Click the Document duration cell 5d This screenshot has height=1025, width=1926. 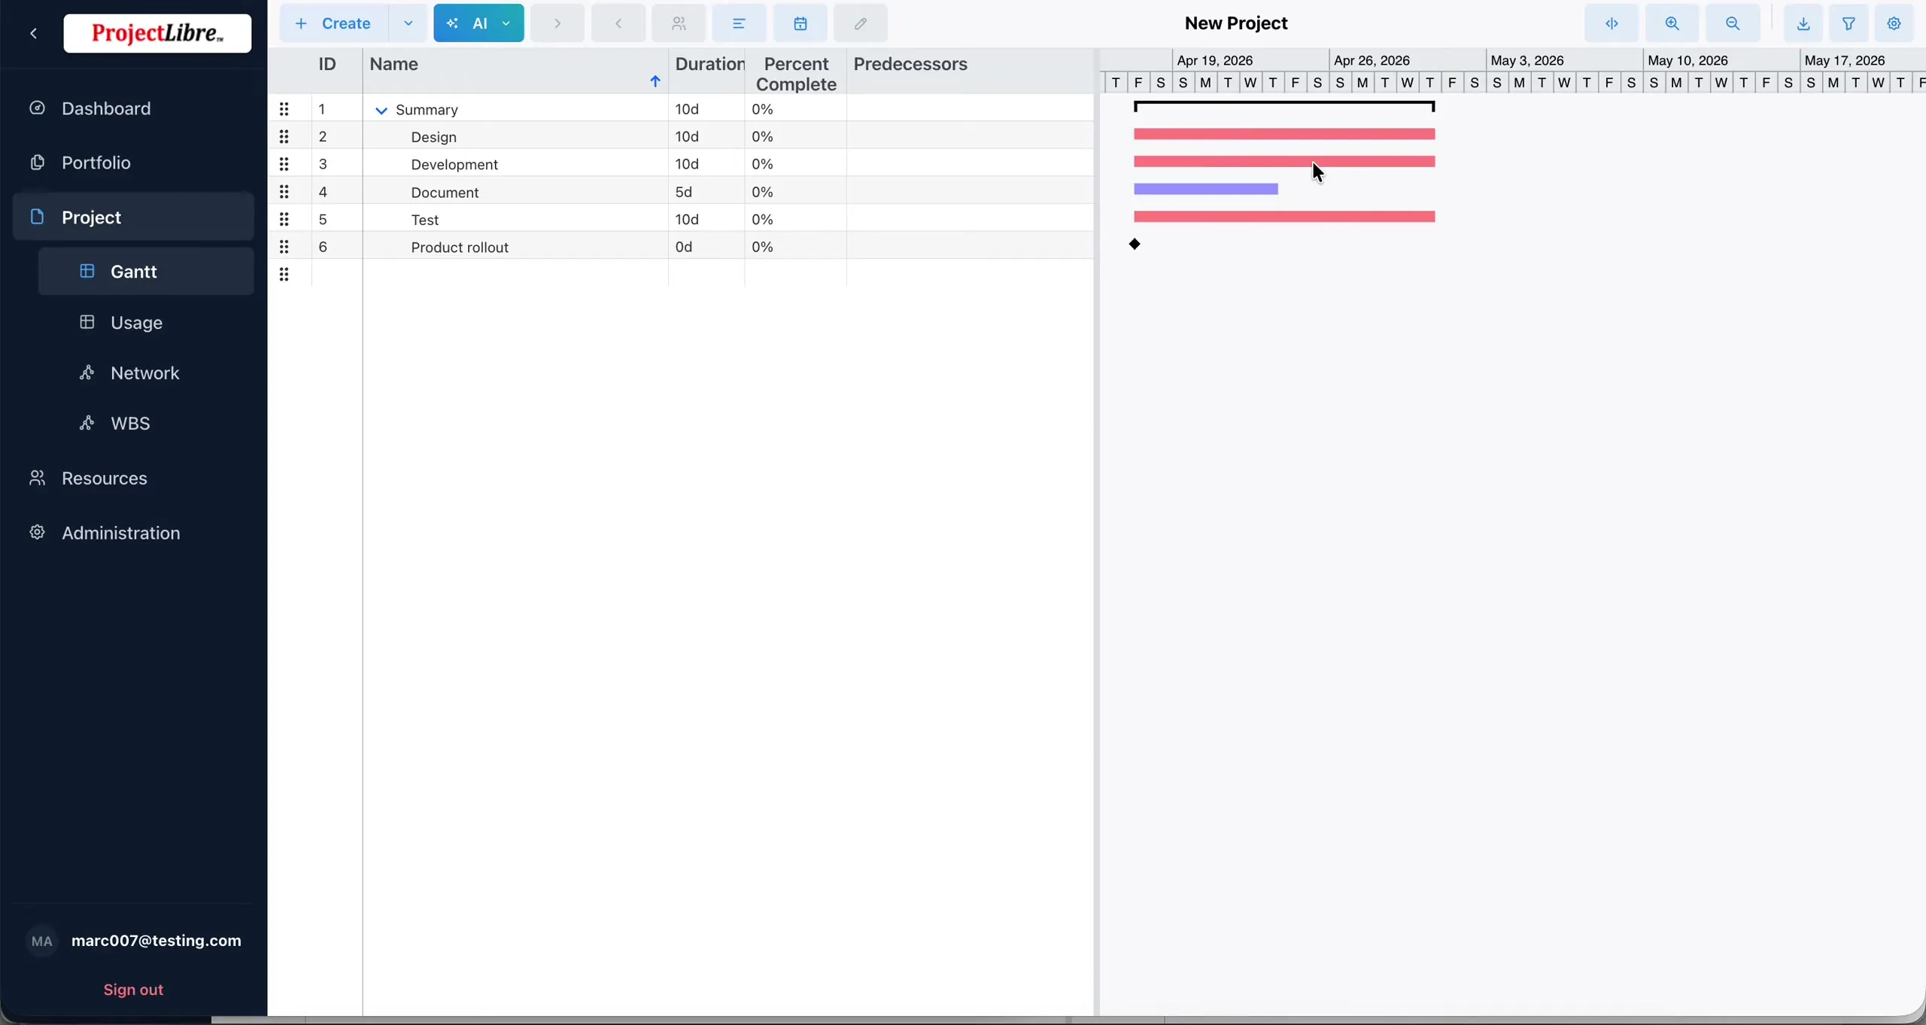pyautogui.click(x=706, y=192)
